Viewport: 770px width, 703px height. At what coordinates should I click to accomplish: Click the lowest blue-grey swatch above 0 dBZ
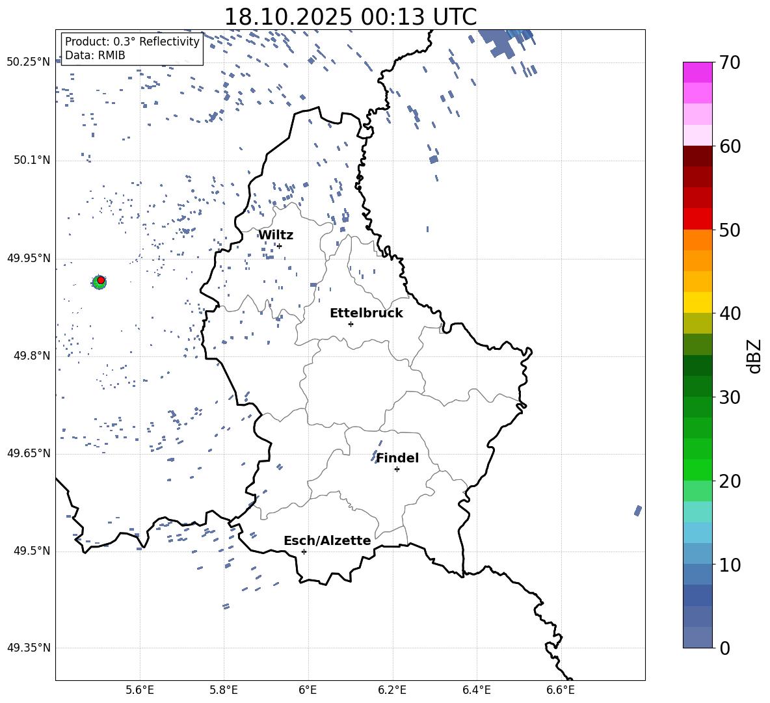[698, 637]
